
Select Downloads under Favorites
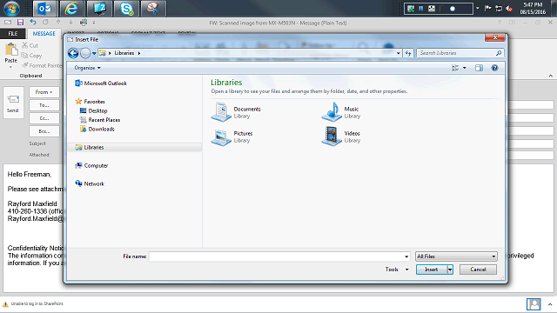(x=97, y=130)
